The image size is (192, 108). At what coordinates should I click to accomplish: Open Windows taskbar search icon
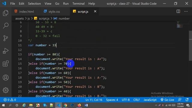coord(10,105)
